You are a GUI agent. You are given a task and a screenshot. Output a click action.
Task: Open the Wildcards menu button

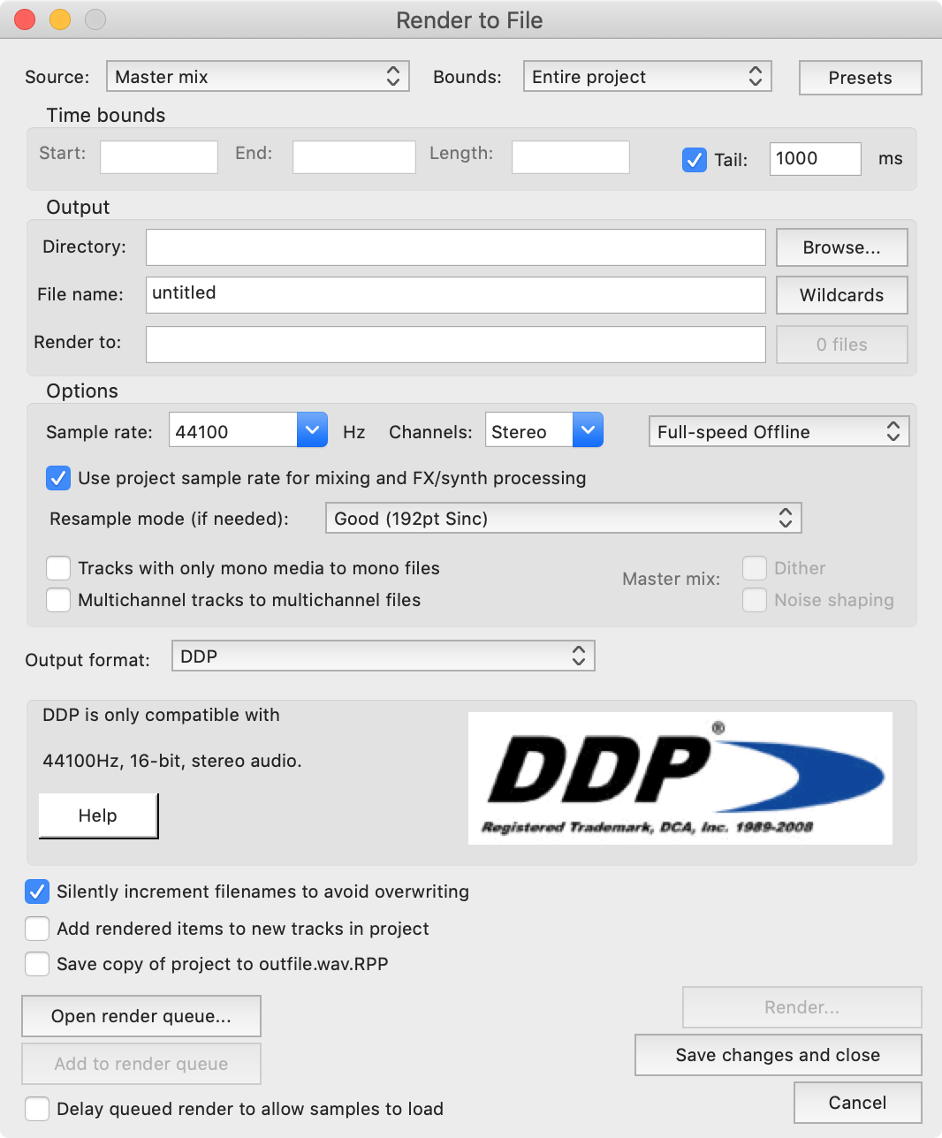click(841, 295)
